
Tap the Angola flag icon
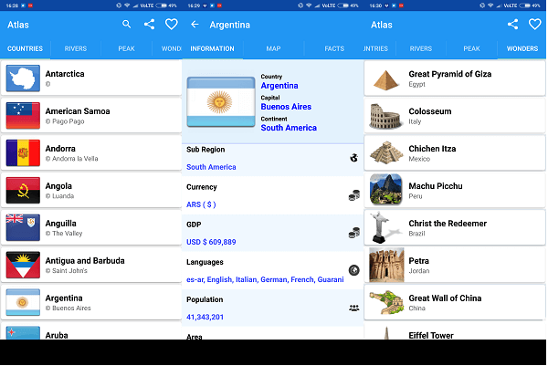coord(23,191)
